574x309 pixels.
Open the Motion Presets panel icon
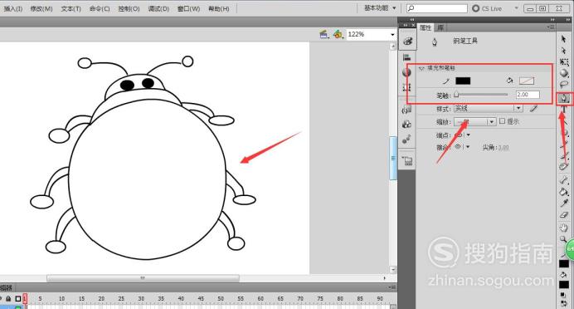click(407, 140)
